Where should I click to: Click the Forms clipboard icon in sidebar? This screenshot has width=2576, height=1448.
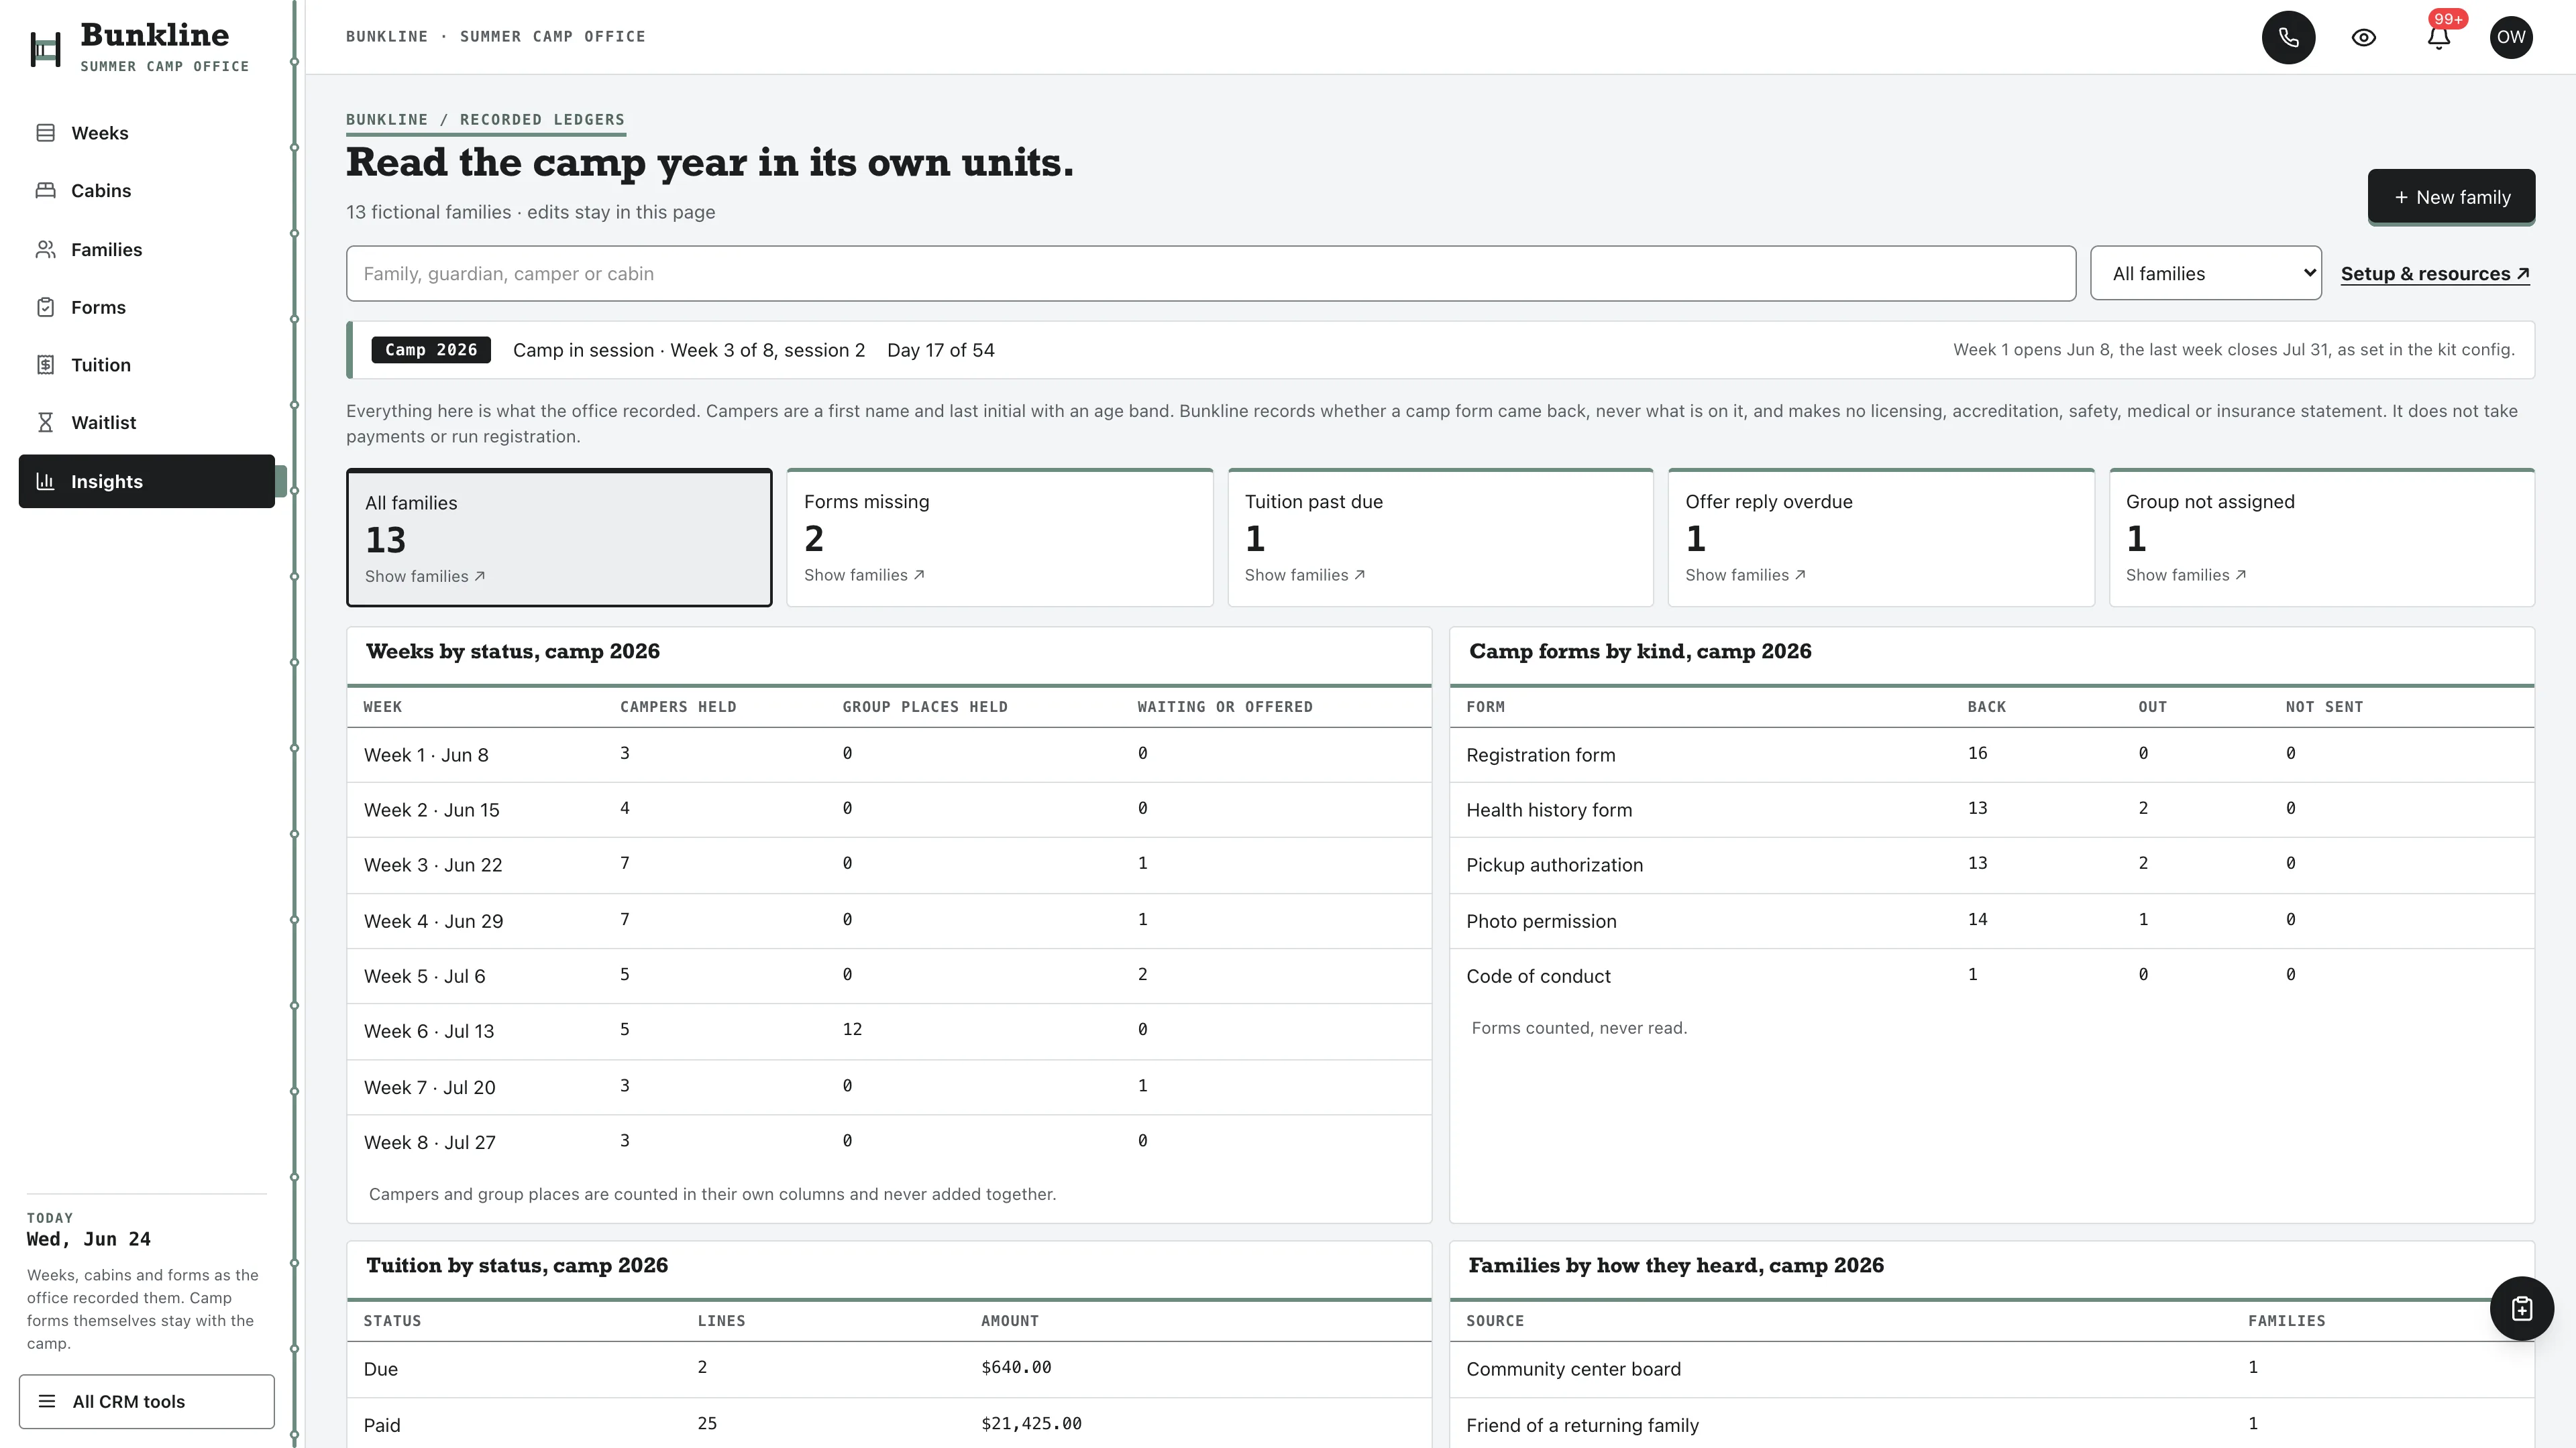[x=46, y=307]
